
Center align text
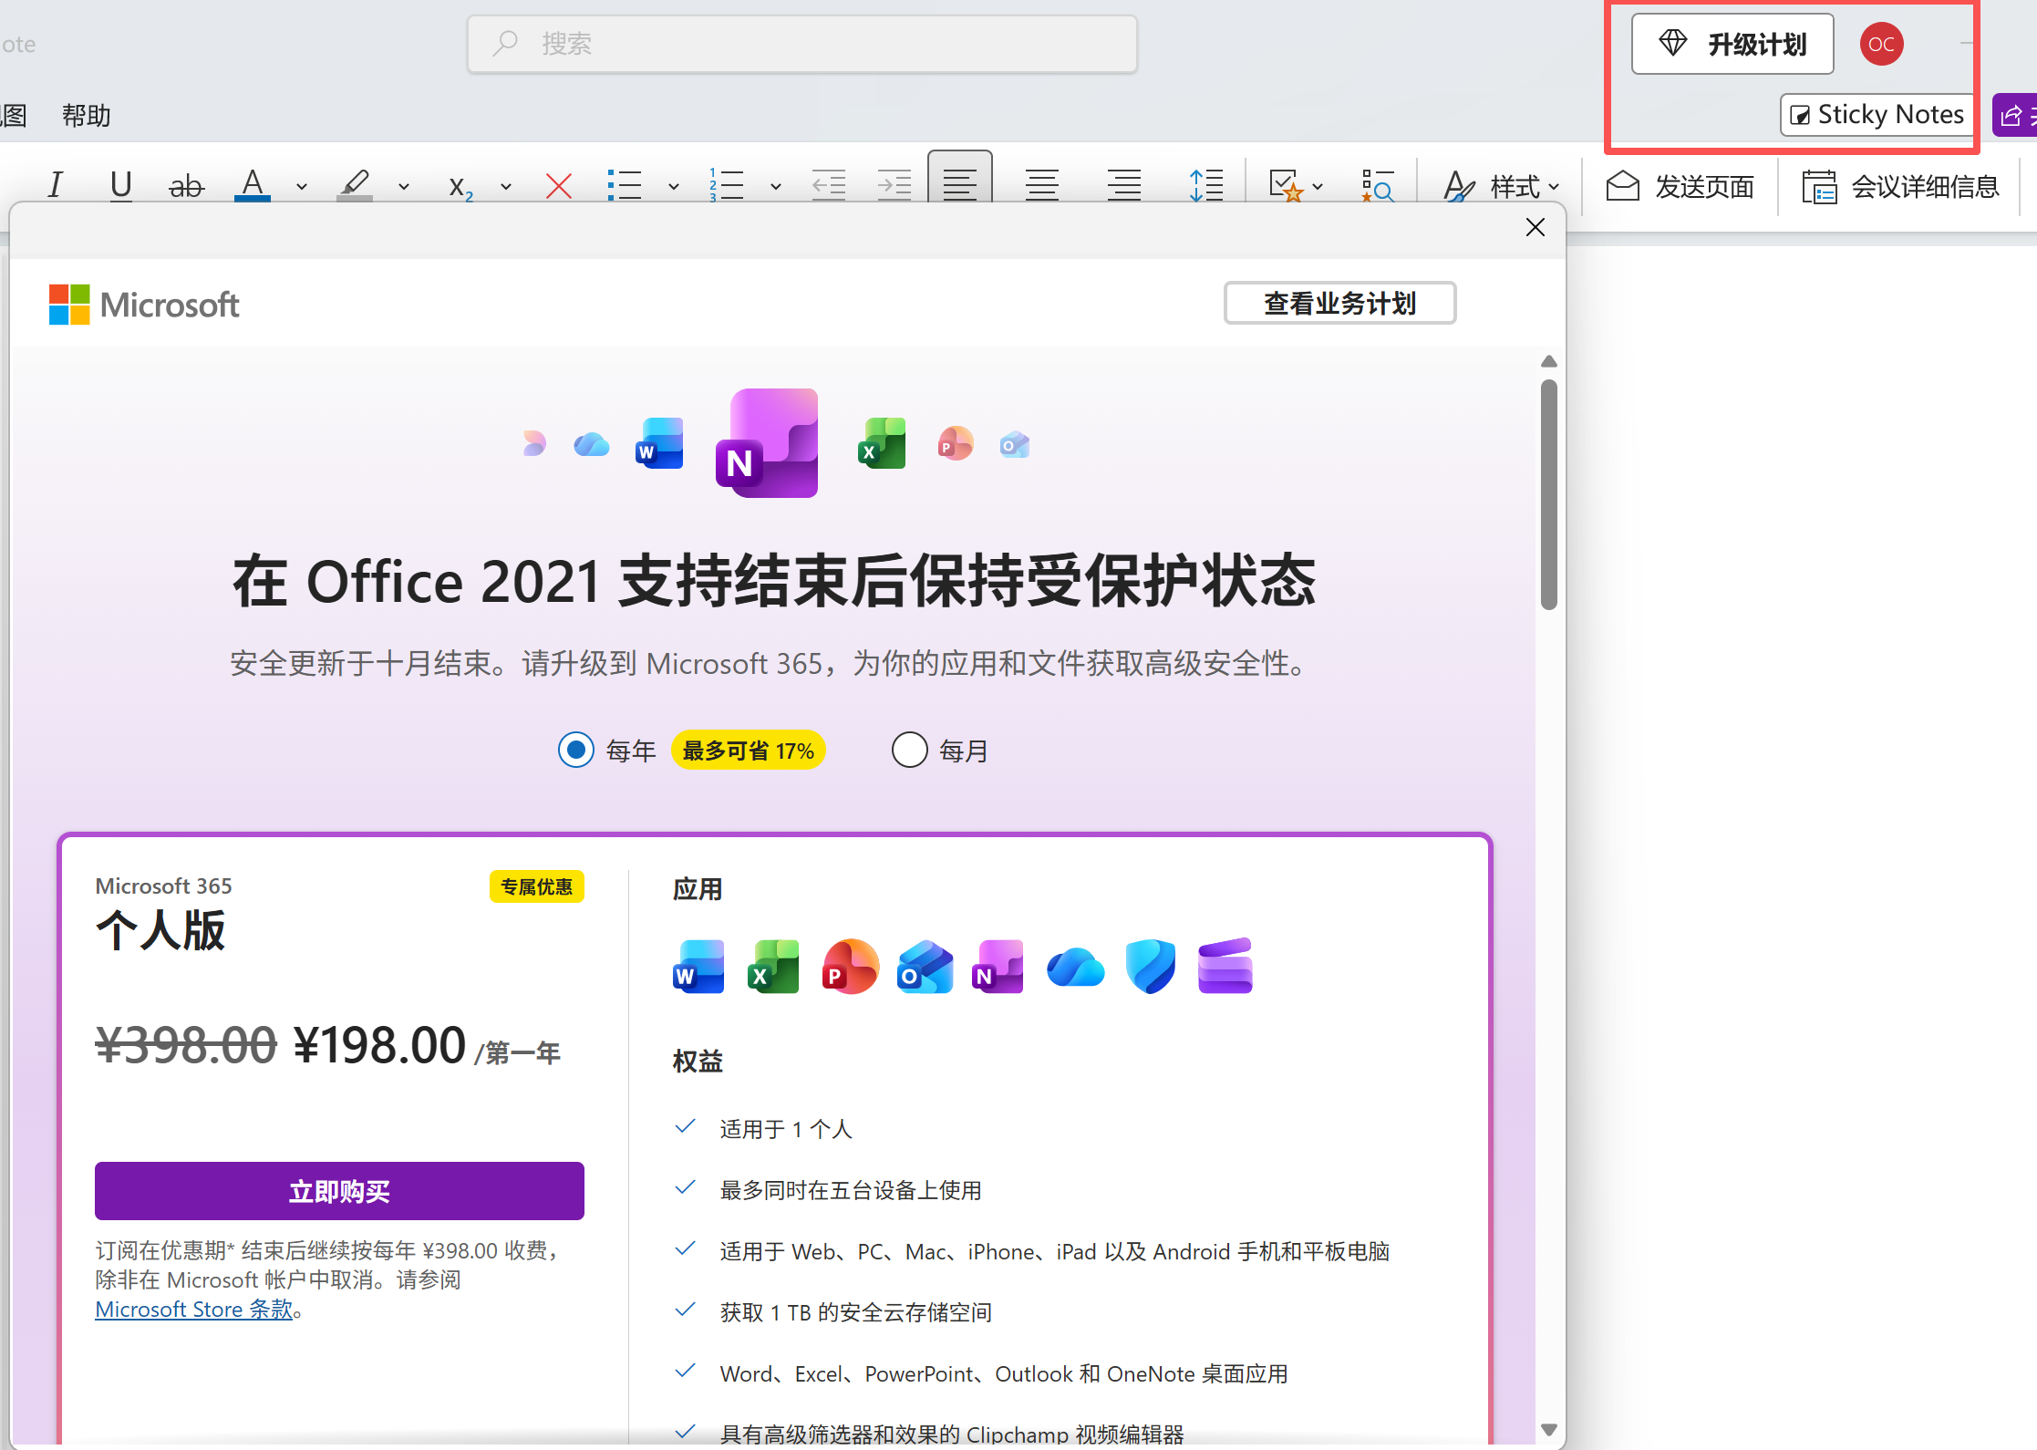1041,185
